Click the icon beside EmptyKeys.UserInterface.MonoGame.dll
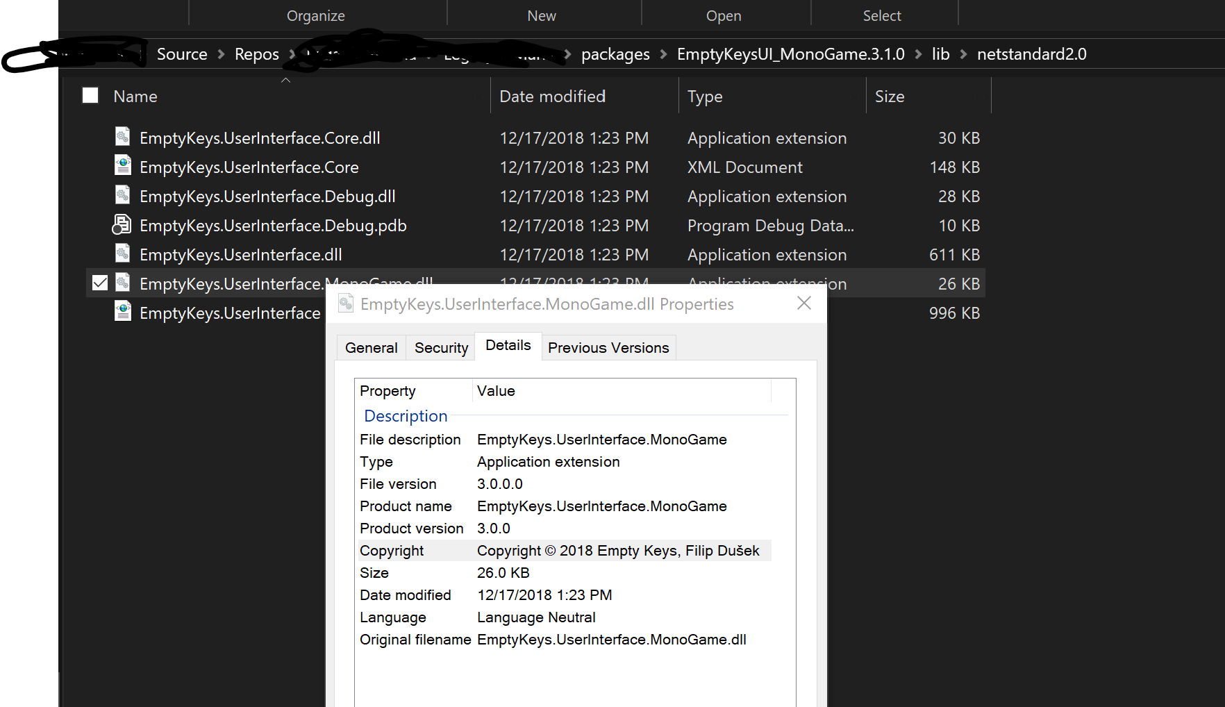Image resolution: width=1225 pixels, height=707 pixels. [x=122, y=283]
